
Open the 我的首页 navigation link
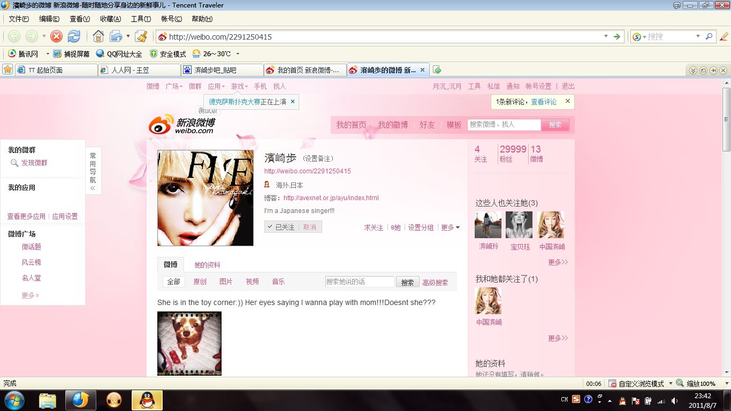(351, 125)
